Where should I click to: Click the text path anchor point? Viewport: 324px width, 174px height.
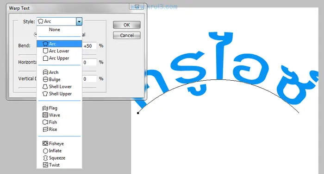click(x=138, y=113)
